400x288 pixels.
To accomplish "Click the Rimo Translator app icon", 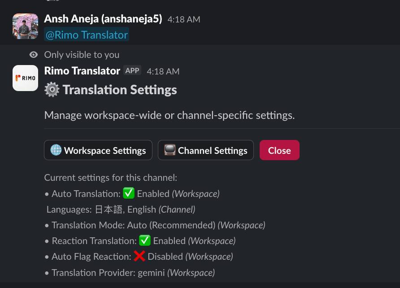I will (25, 78).
